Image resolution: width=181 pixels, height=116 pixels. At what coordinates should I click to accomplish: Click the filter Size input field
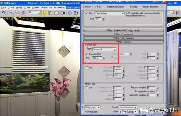tap(98, 19)
